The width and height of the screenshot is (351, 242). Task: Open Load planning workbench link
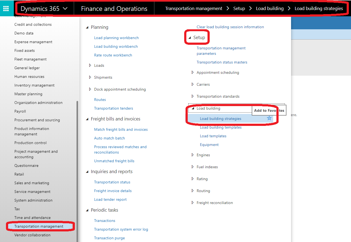click(x=116, y=38)
